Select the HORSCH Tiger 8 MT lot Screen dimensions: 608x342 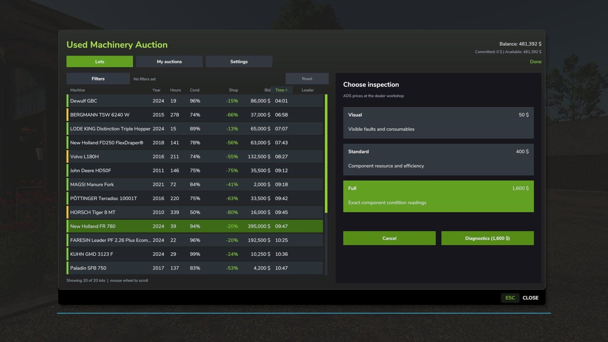coord(195,212)
